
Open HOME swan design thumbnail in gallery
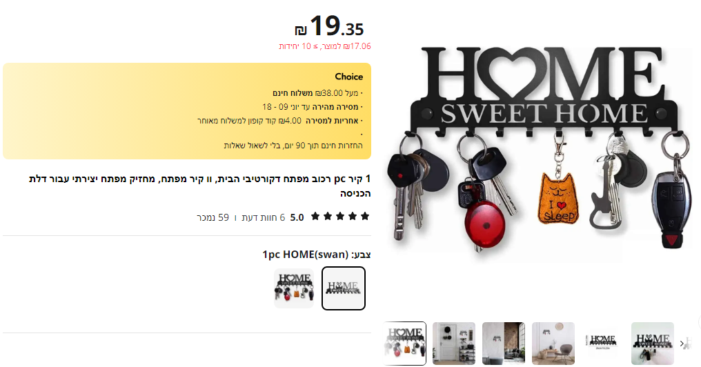click(x=652, y=344)
